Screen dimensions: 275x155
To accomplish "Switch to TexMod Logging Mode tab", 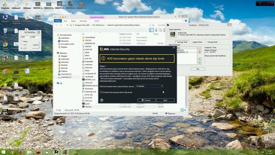I will [x=197, y=42].
